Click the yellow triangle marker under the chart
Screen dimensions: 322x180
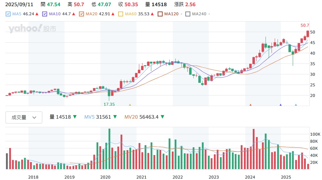coord(130,105)
